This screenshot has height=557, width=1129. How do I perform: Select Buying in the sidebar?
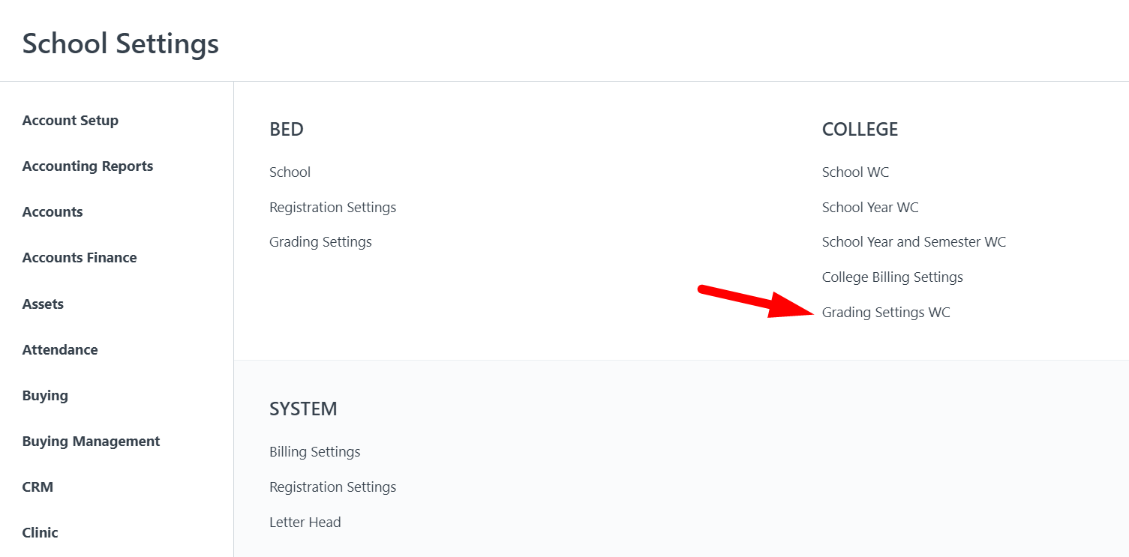click(x=45, y=395)
